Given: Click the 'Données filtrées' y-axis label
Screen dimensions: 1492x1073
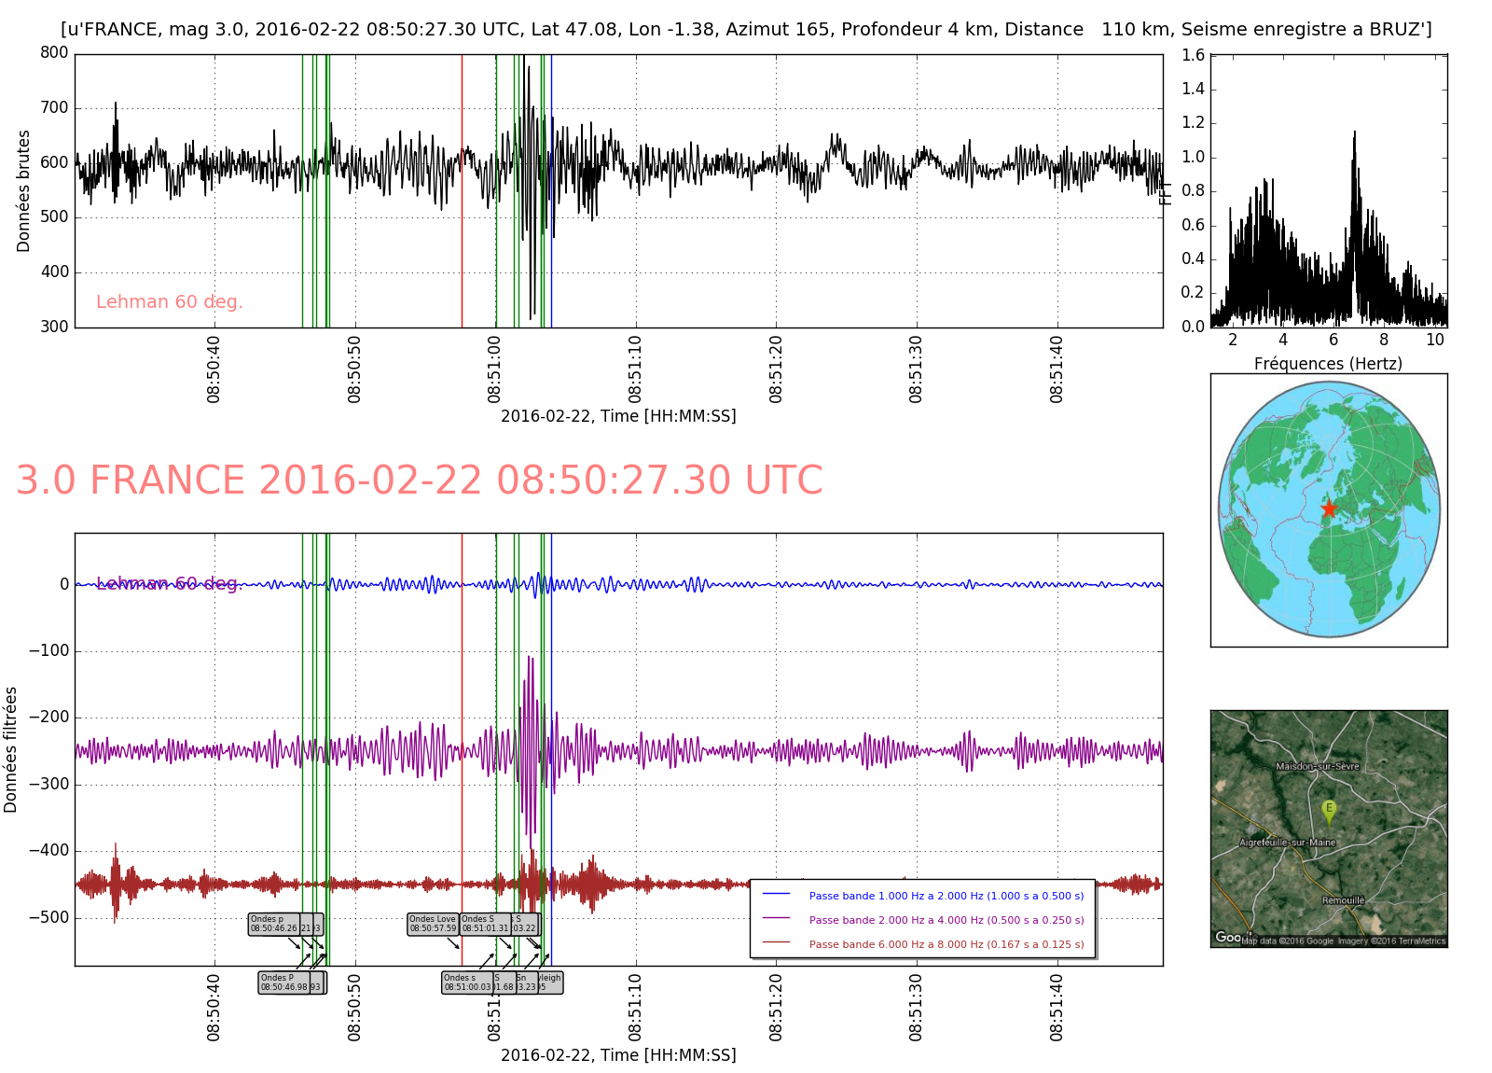Looking at the screenshot, I should pos(11,749).
